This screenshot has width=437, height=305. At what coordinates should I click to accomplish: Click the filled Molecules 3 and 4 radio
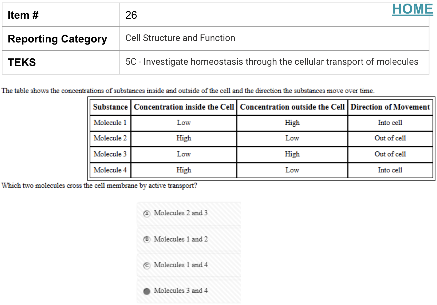pyautogui.click(x=147, y=291)
